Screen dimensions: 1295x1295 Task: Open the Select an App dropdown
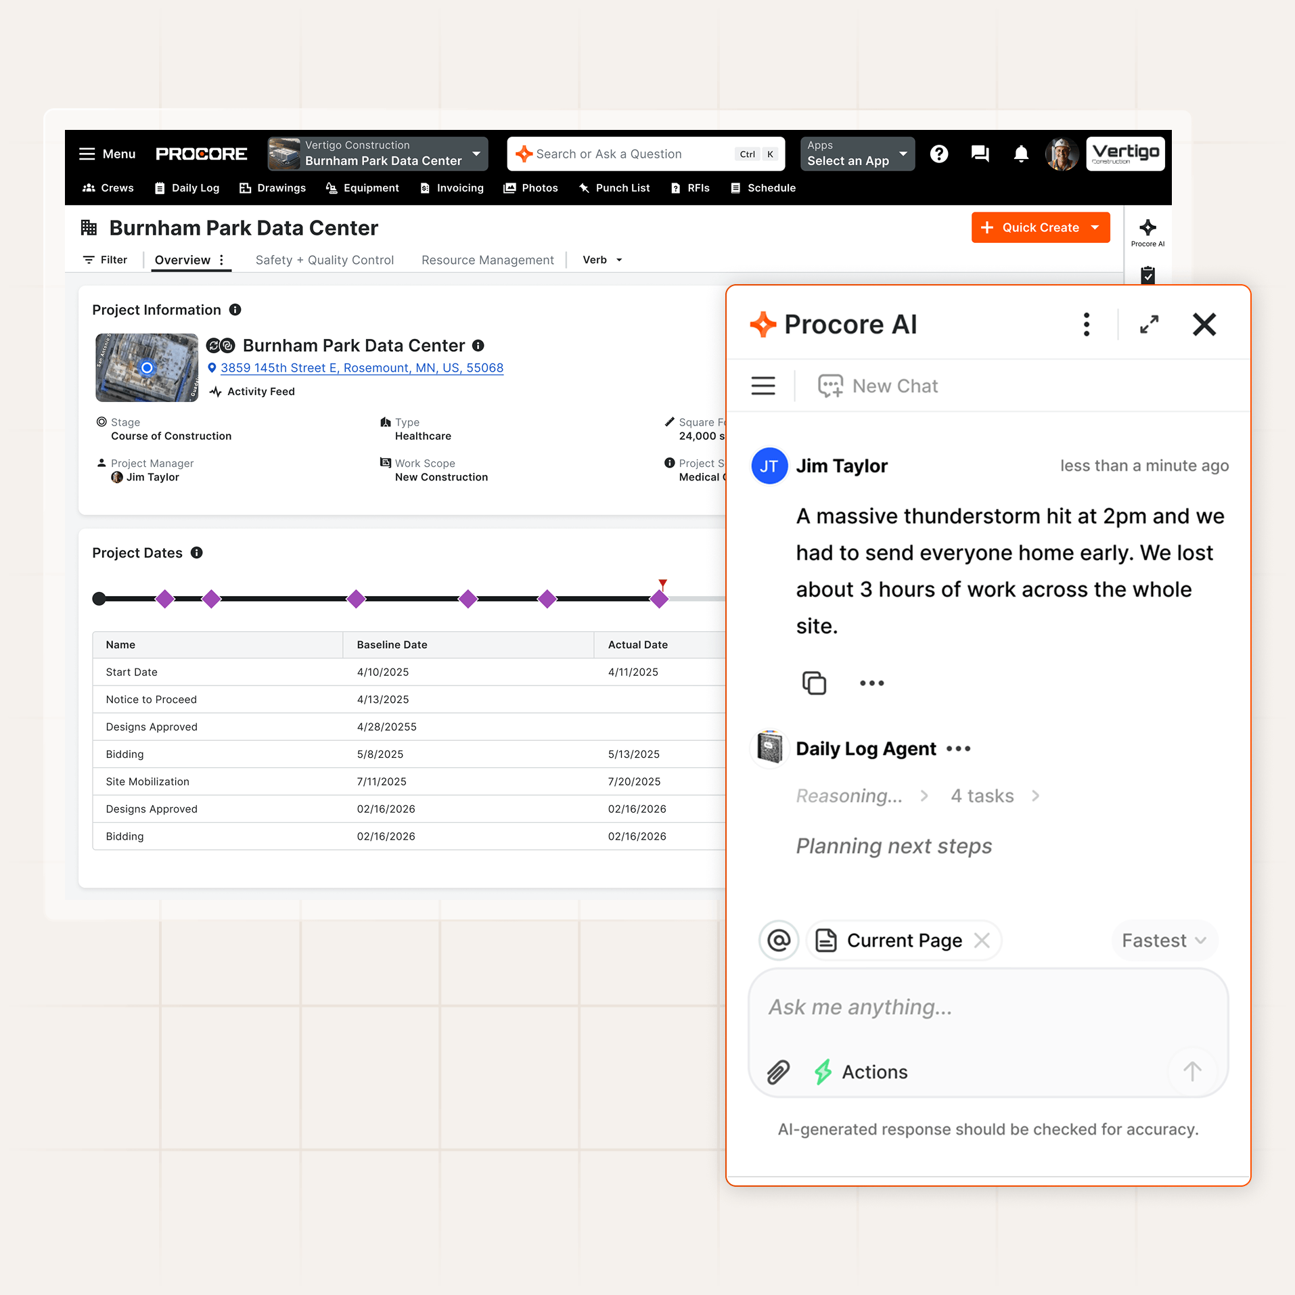857,154
